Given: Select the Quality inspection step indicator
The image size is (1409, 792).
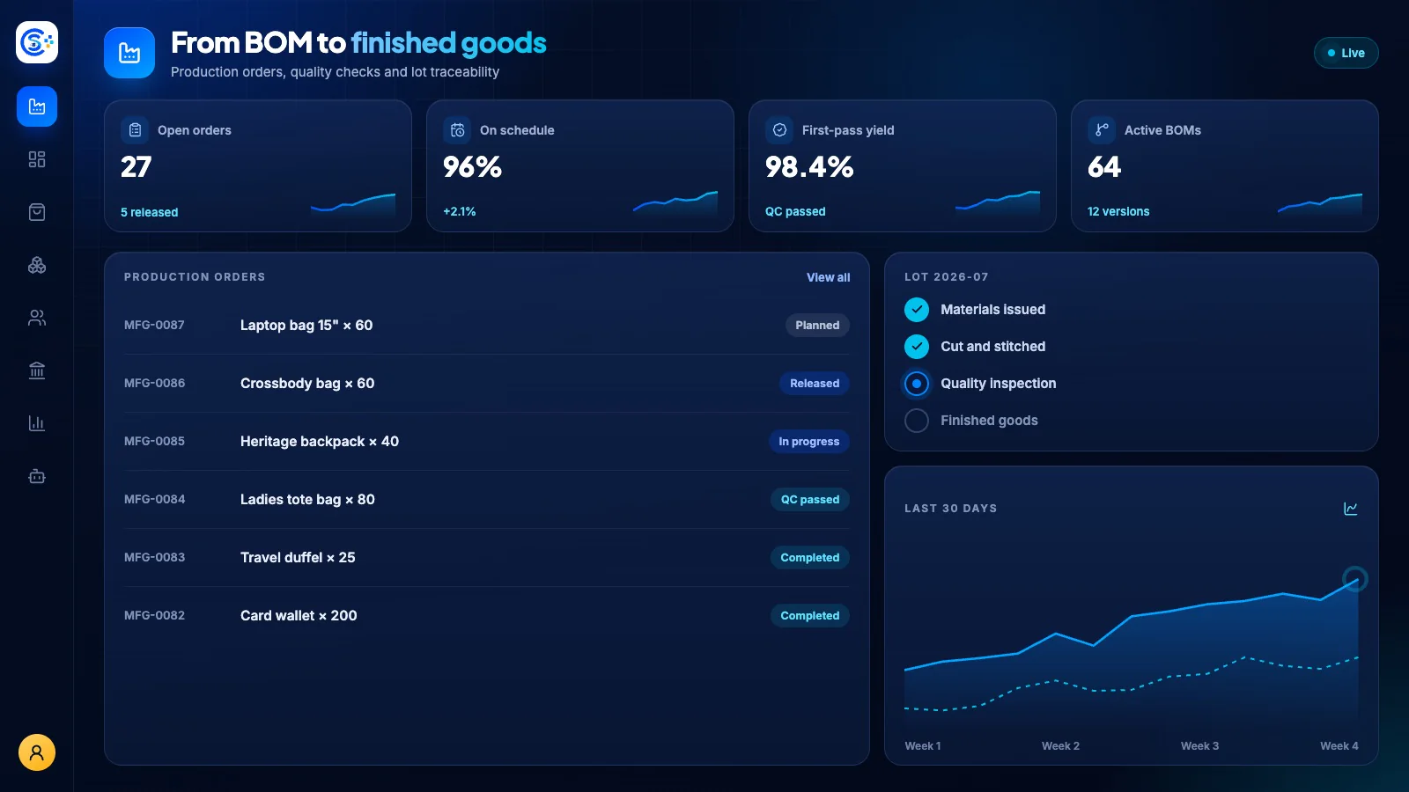Looking at the screenshot, I should (x=917, y=384).
